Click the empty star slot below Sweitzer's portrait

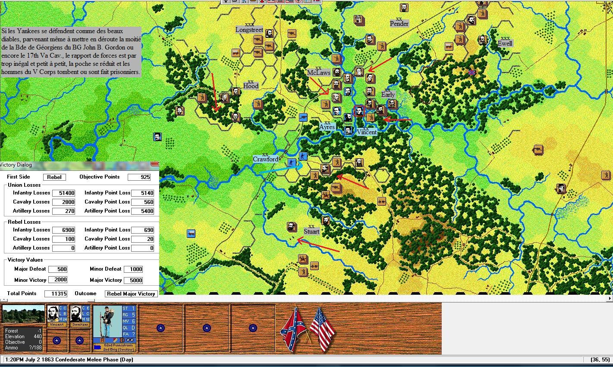point(79,340)
